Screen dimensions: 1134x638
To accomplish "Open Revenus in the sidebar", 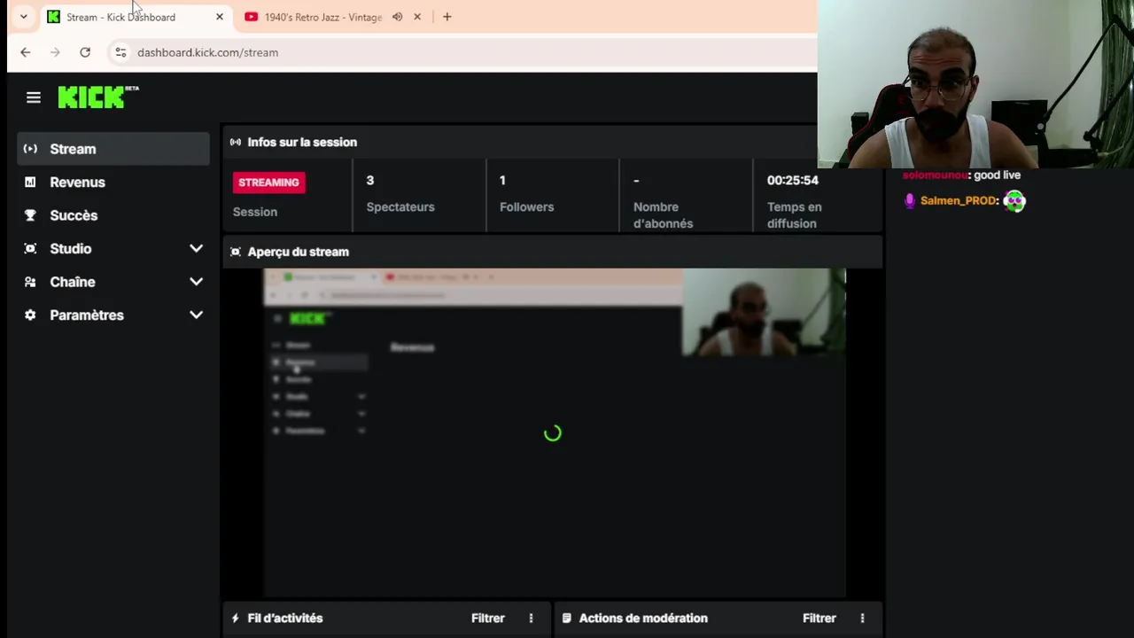I will click(113, 182).
